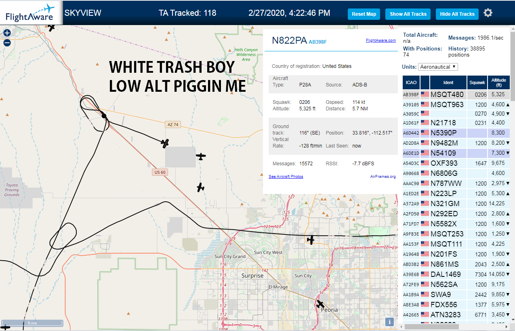Select the N54109 aircraft row
Viewport: 515px width, 331px height.
point(456,153)
